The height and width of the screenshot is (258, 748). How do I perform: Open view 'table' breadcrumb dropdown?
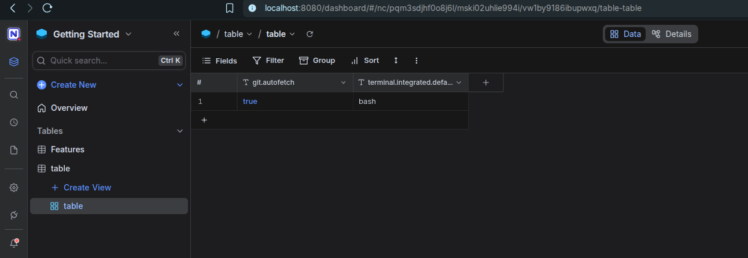click(x=281, y=34)
